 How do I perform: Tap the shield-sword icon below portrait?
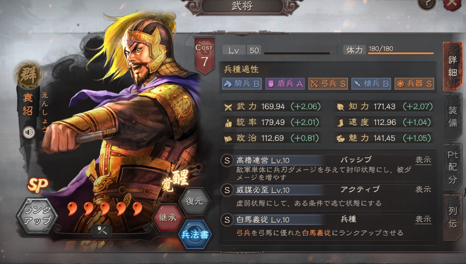(x=102, y=230)
